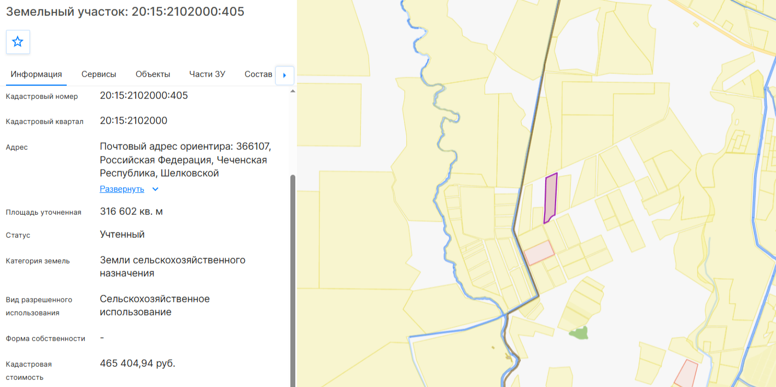This screenshot has height=387, width=776.
Task: Click the pink parcel near map center
Action: click(x=539, y=253)
